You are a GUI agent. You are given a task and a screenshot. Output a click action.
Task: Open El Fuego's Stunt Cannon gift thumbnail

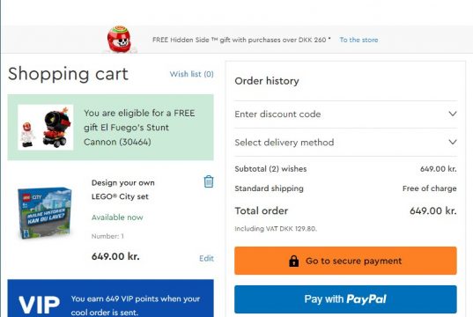click(45, 128)
